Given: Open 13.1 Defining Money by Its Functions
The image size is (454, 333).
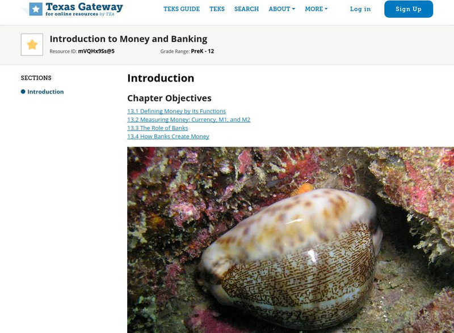Looking at the screenshot, I should [176, 112].
